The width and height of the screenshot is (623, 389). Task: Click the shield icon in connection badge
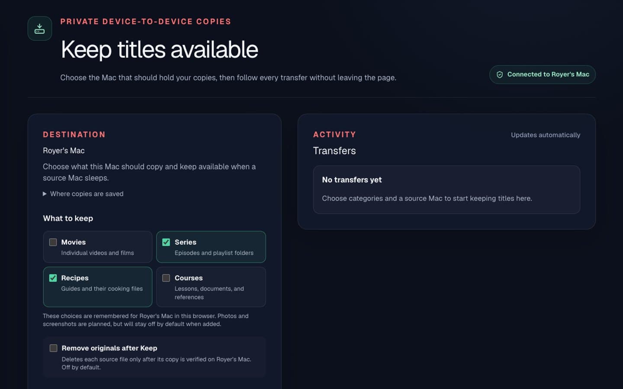(500, 75)
